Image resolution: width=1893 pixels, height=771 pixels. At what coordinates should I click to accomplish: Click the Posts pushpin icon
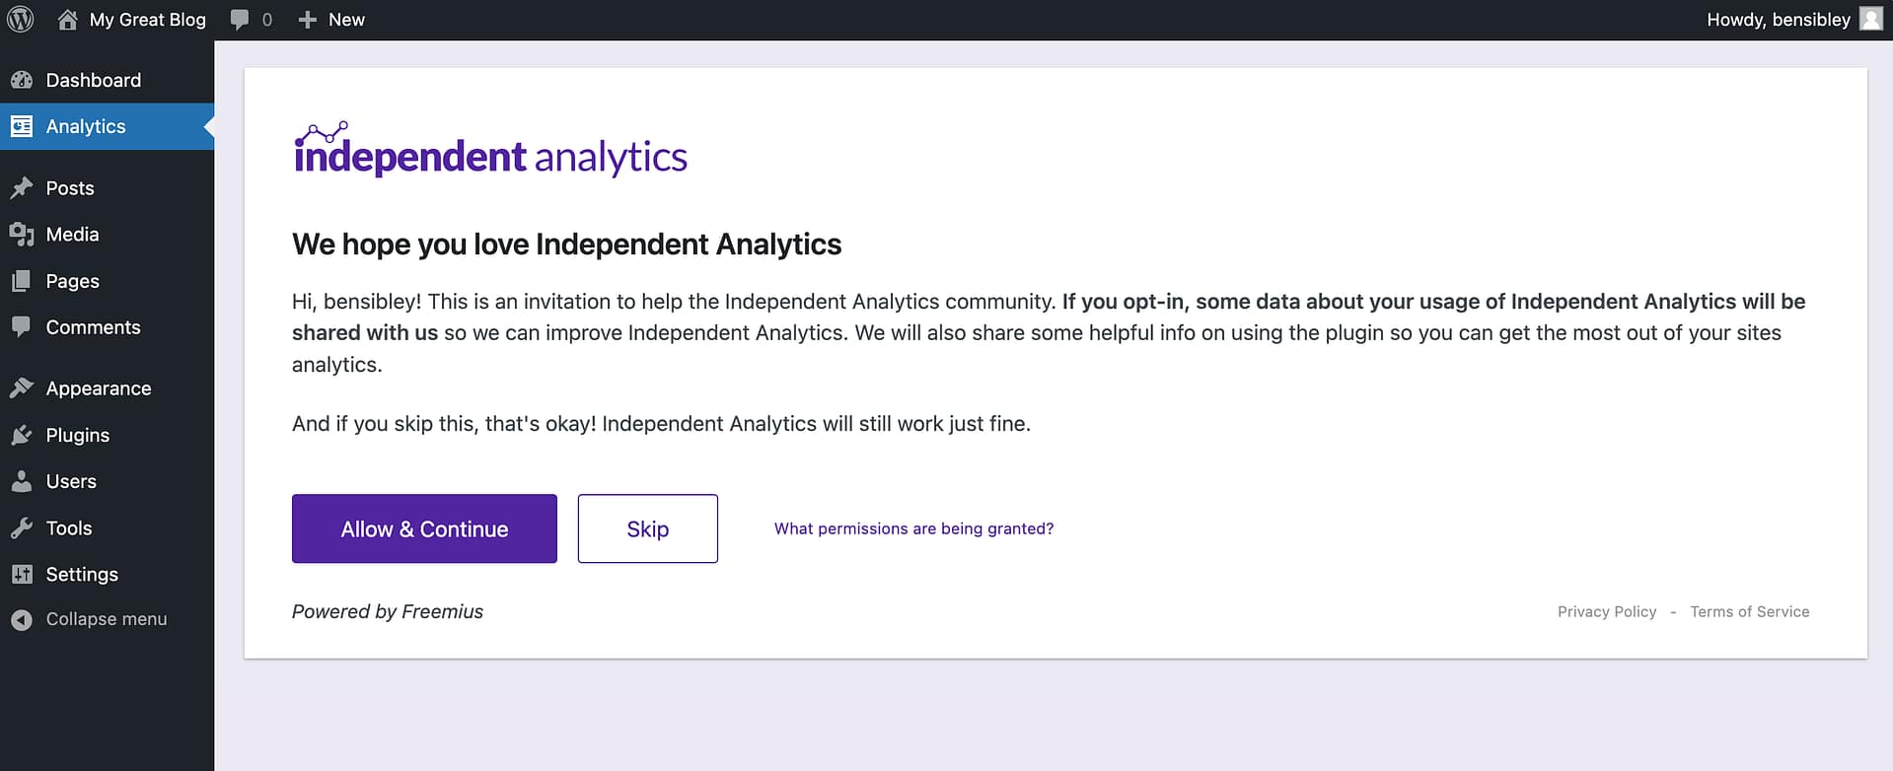22,188
